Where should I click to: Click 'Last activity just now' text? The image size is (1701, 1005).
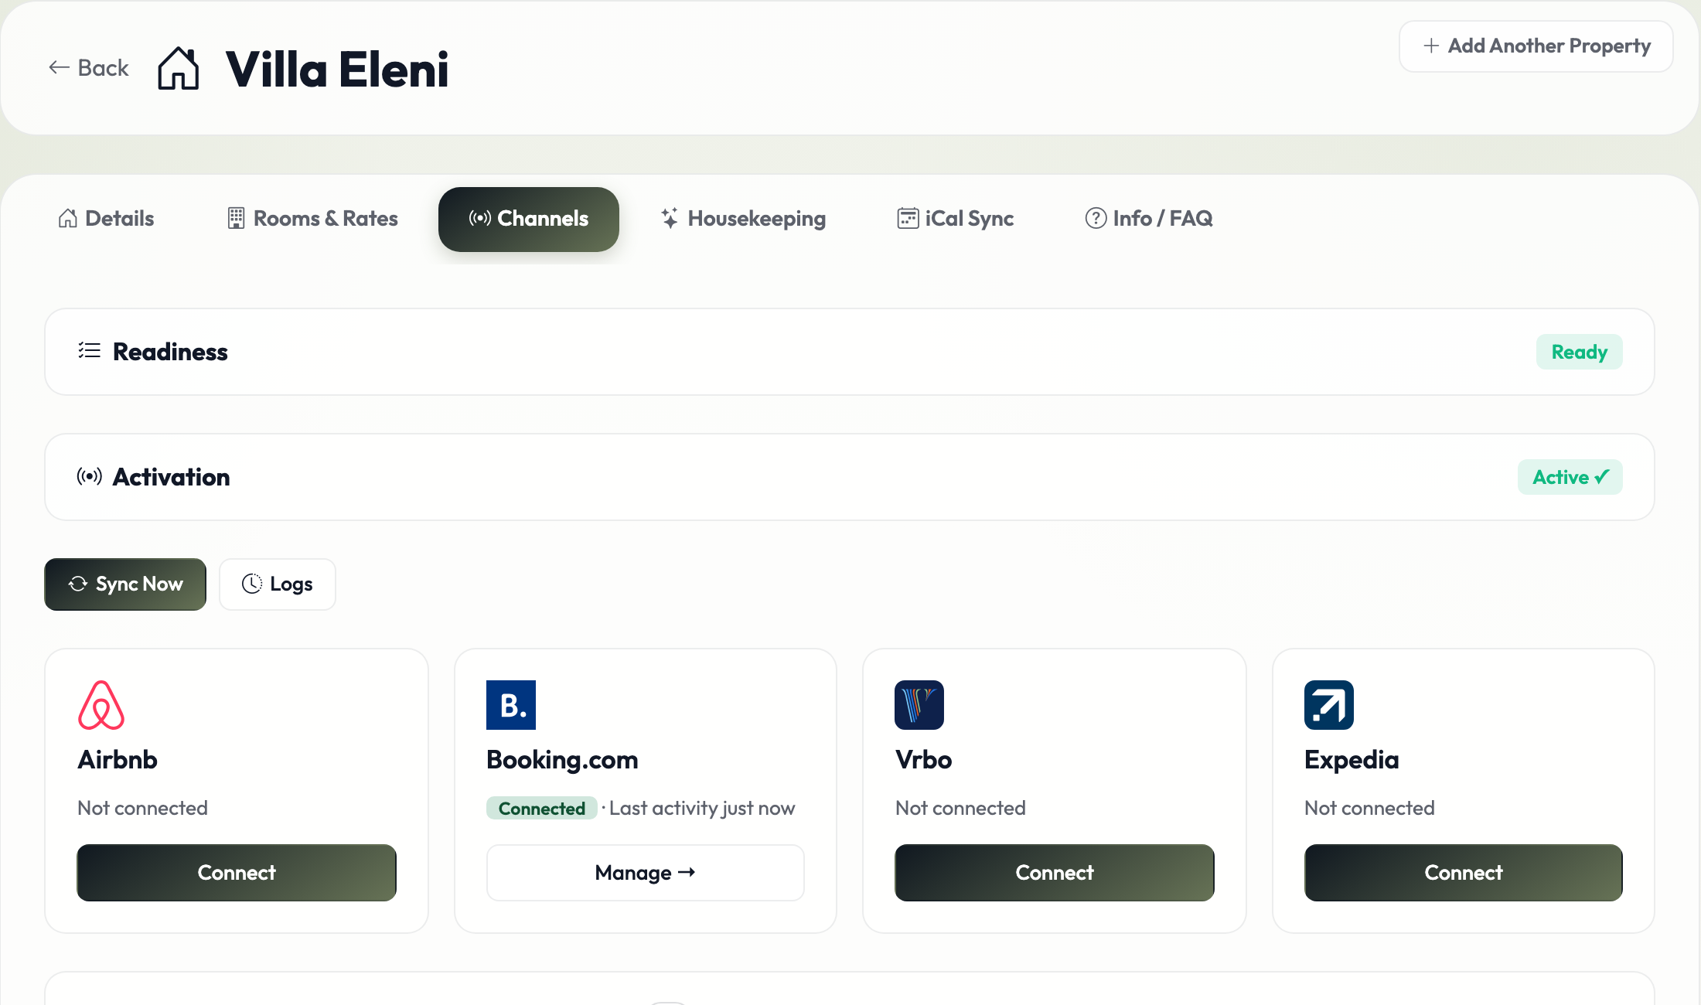tap(702, 809)
